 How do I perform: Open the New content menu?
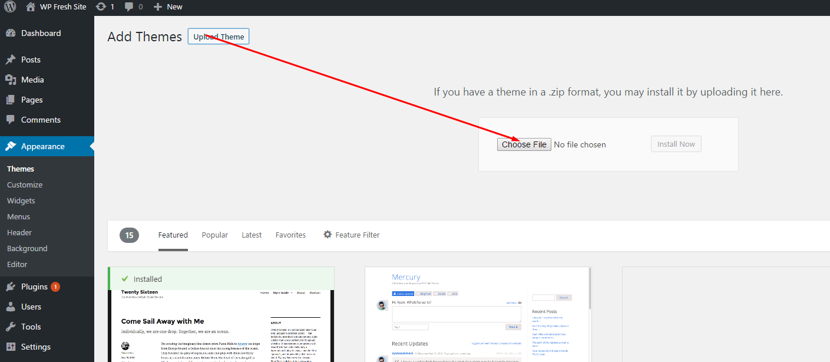[x=168, y=7]
